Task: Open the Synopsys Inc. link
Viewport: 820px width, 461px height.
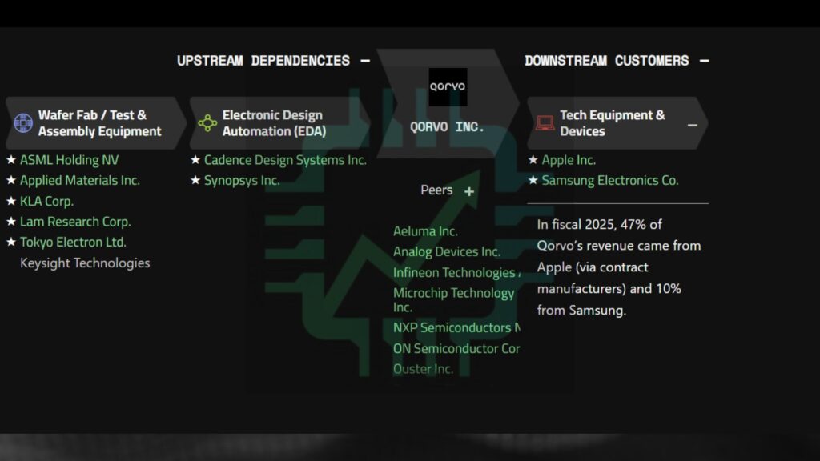Action: [x=242, y=181]
